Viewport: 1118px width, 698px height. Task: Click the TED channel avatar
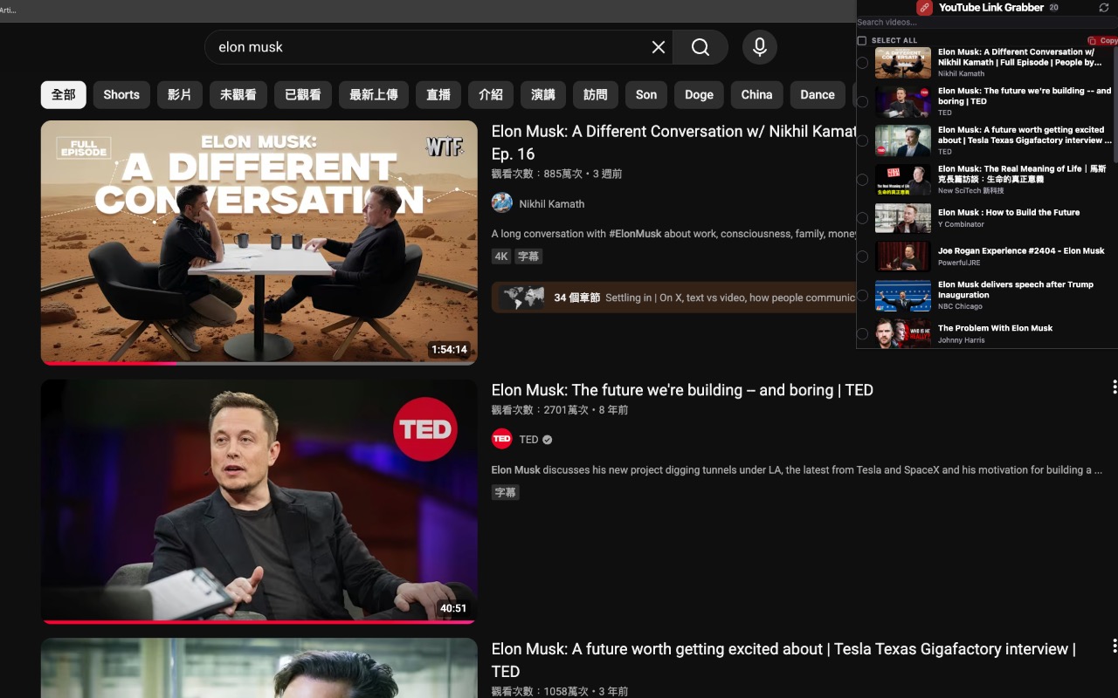tap(501, 439)
